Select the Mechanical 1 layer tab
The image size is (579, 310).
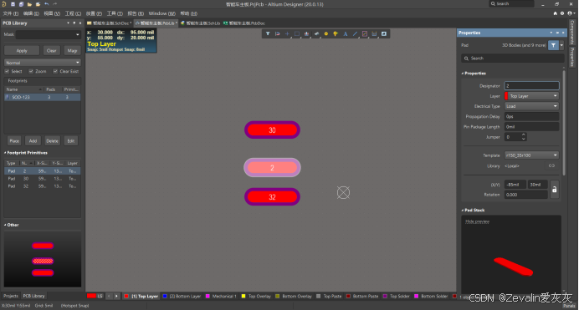pos(221,296)
